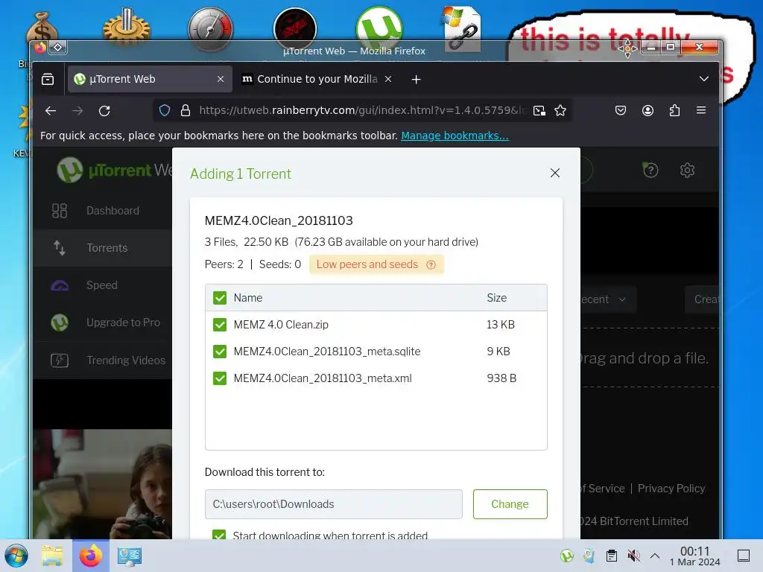Click the Torrents up-down arrows icon

[60, 248]
